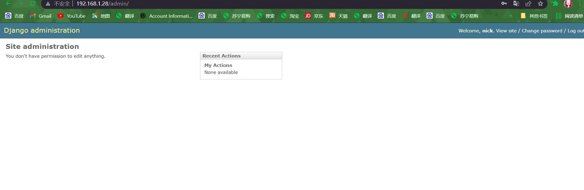This screenshot has height=190, width=584.
Task: Click the Change password link
Action: 542,31
